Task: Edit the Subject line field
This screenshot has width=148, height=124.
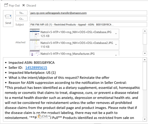Action: [88, 25]
